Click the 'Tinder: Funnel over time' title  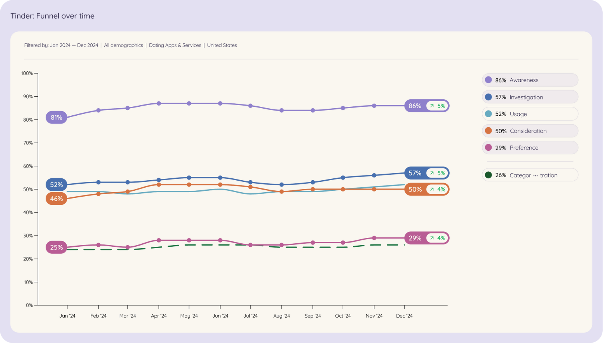pyautogui.click(x=53, y=16)
